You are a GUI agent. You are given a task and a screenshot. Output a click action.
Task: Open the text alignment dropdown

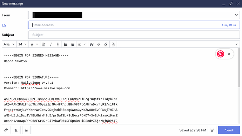[82, 44]
